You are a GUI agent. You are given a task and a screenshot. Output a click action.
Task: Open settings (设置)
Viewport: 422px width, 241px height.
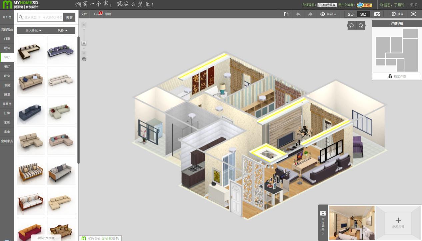click(397, 14)
